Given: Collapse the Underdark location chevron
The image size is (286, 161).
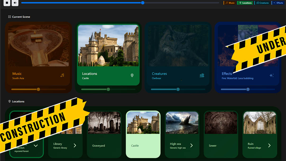Looking at the screenshot, I should tap(36, 146).
